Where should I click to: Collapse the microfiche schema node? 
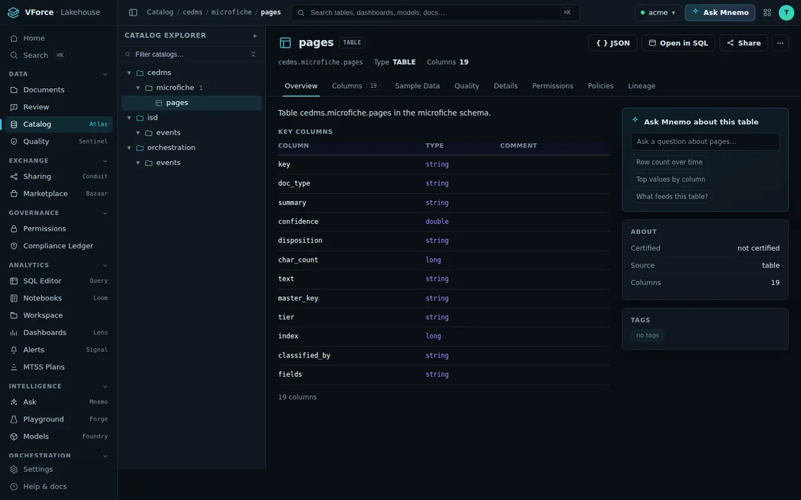[138, 87]
